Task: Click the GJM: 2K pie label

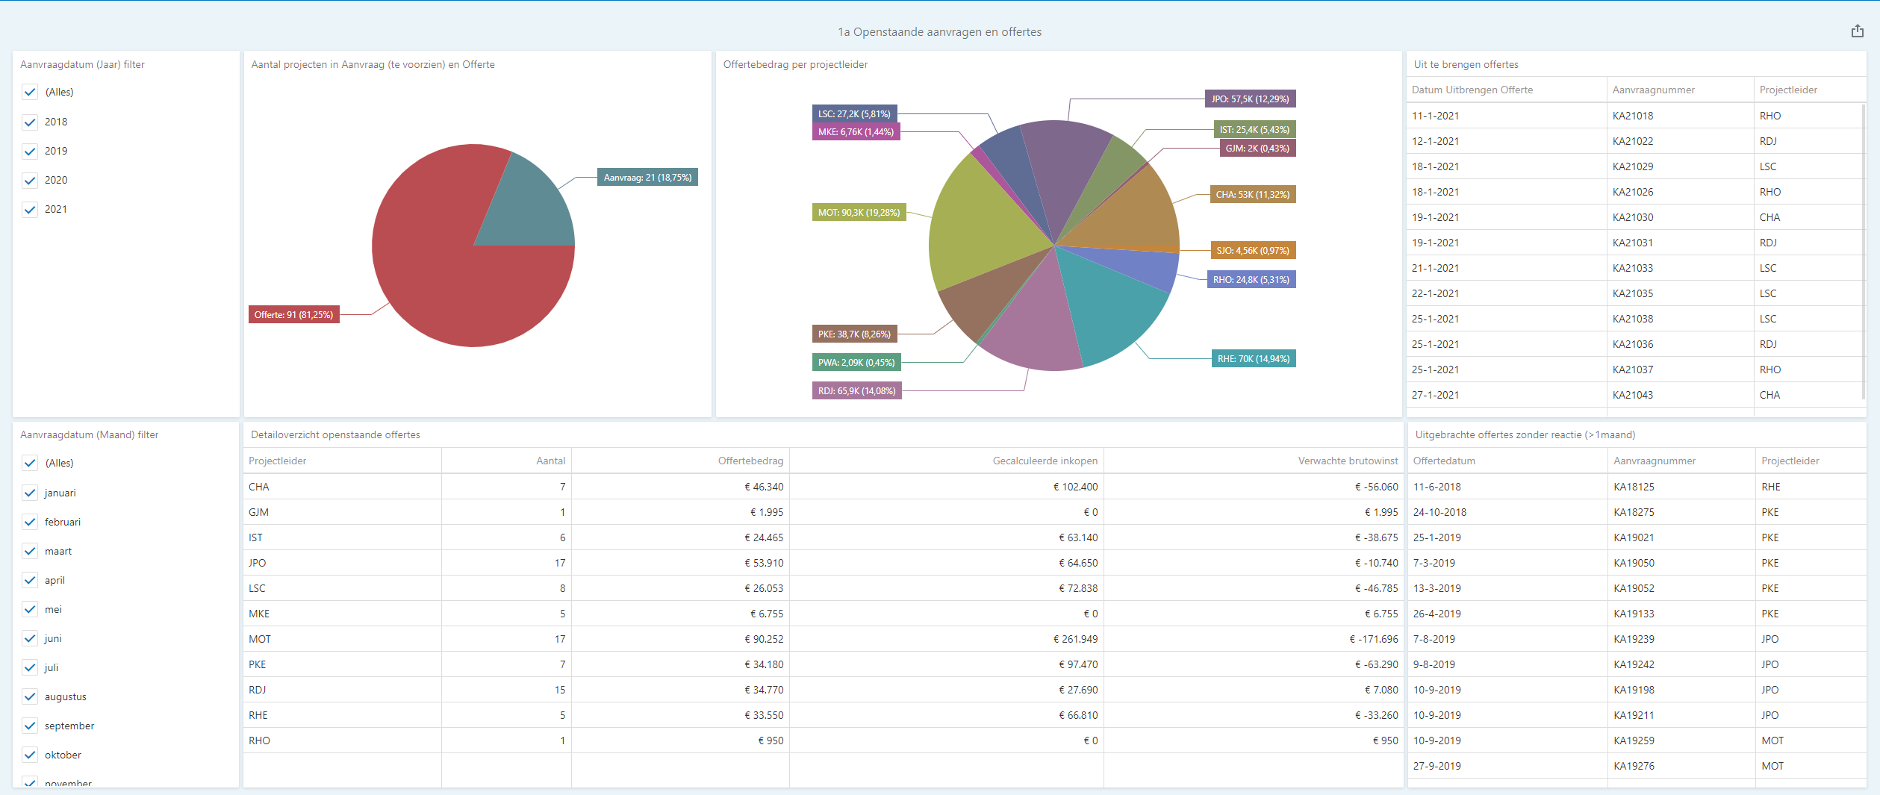Action: pos(1257,149)
